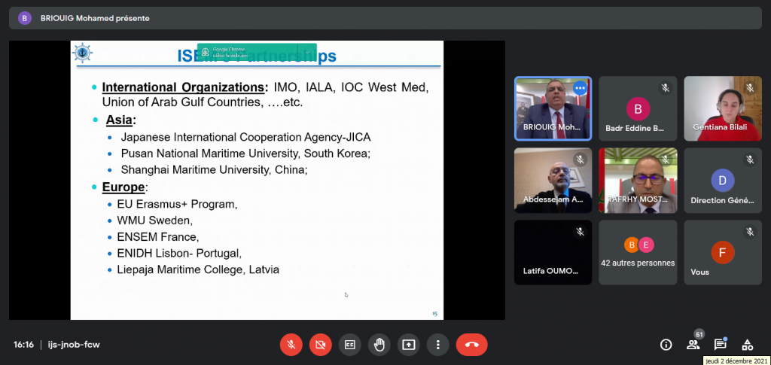Image resolution: width=771 pixels, height=365 pixels.
Task: Open the activities panel icon
Action: 747,345
